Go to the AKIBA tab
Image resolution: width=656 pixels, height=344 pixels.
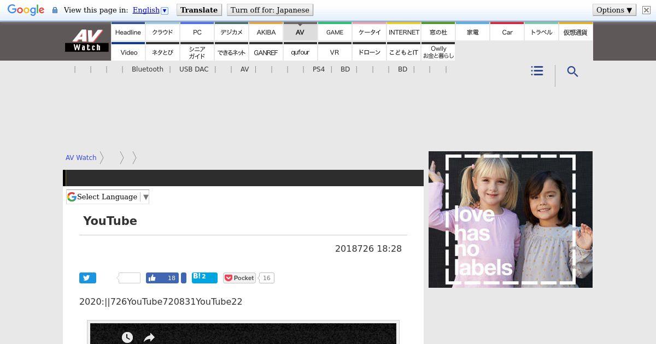[266, 32]
